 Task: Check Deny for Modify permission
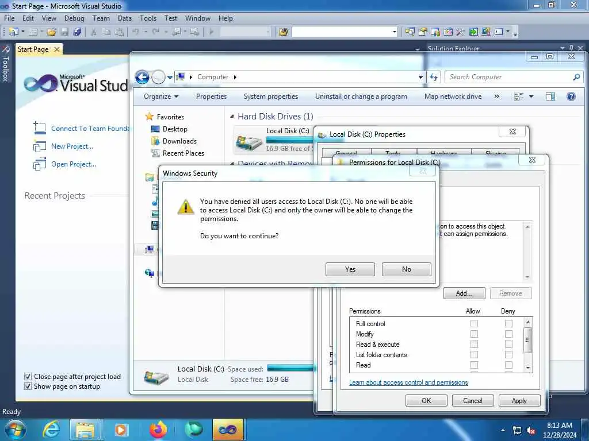tap(508, 334)
